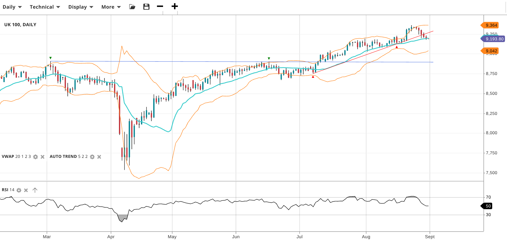Viewport: 507px width, 241px height.
Task: Remove the AUTO TREND indicator
Action: 99,157
